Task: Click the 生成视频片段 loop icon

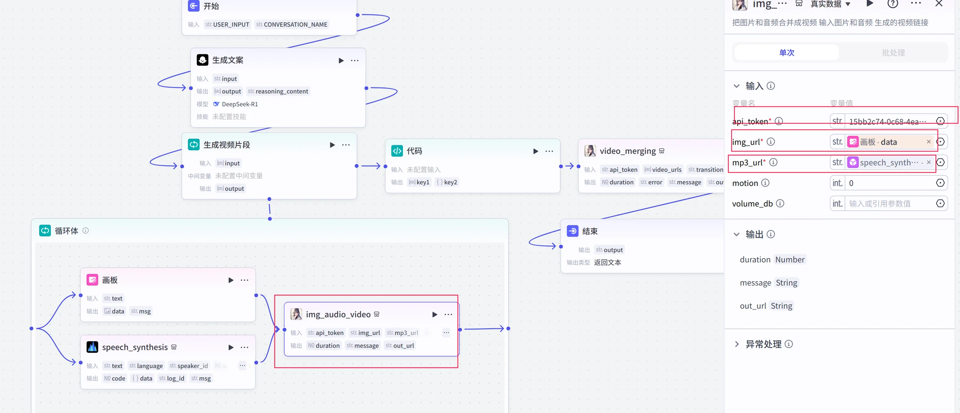Action: 194,145
